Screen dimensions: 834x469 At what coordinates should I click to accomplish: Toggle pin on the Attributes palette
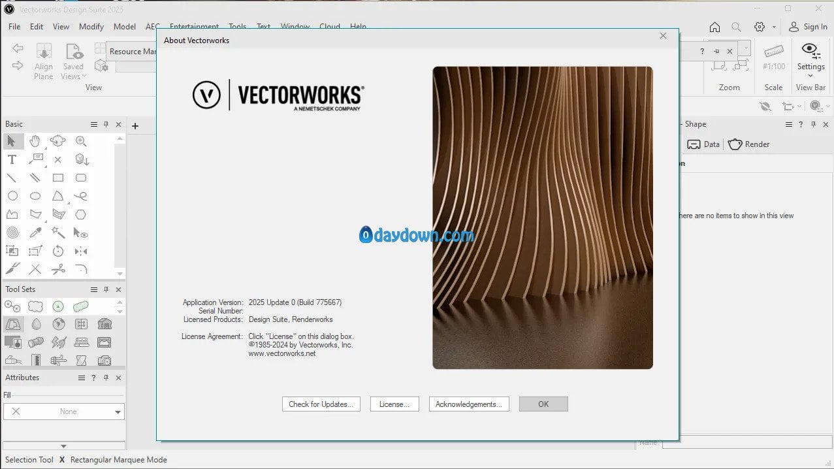106,378
